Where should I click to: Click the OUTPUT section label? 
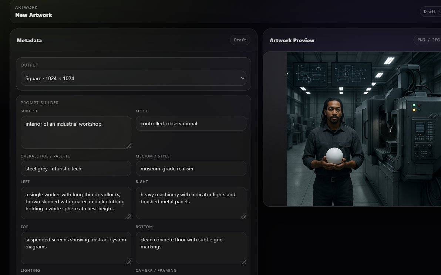point(29,65)
